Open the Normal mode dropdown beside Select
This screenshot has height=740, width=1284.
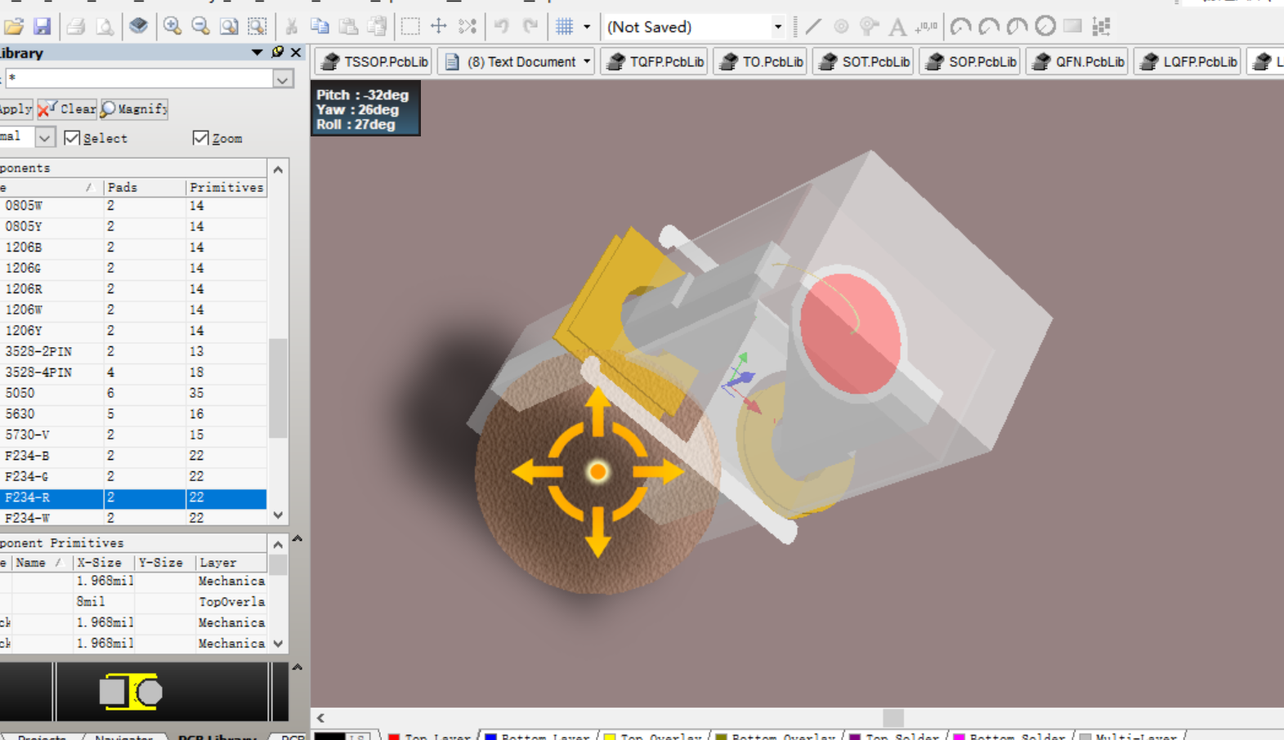click(45, 137)
